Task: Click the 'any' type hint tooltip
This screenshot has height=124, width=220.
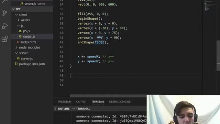Action: tap(100, 37)
